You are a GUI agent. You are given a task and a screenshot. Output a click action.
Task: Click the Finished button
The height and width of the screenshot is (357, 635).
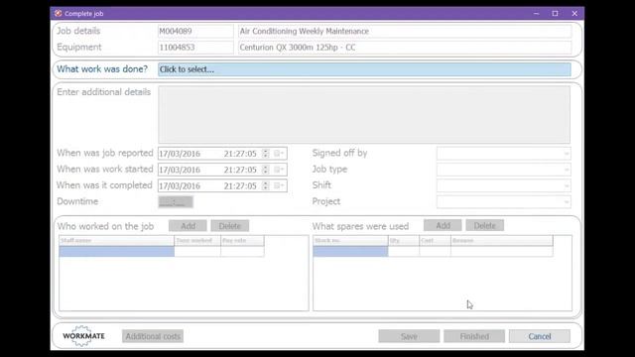coord(474,336)
